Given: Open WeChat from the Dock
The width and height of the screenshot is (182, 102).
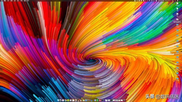Looking at the screenshot, I should tap(83, 100).
